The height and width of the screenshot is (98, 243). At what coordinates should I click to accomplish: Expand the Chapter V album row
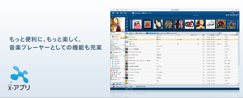[x=129, y=75]
